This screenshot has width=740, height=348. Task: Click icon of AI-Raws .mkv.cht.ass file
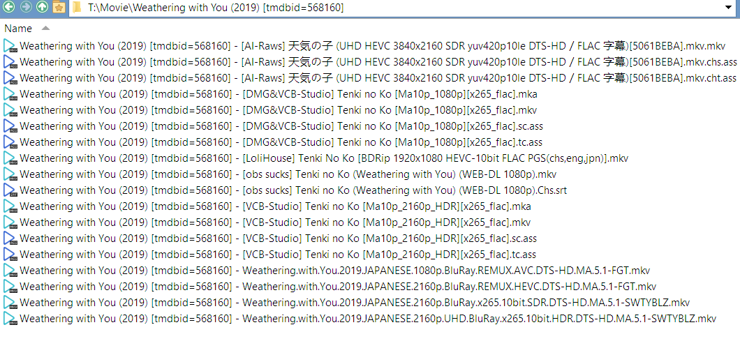[x=10, y=78]
